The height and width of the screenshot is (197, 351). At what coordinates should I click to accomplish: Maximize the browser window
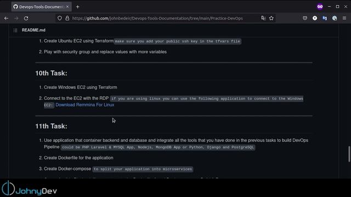[337, 7]
